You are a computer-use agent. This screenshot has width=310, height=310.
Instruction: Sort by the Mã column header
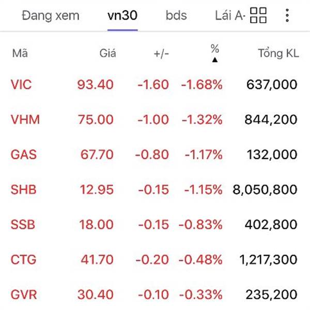point(20,53)
